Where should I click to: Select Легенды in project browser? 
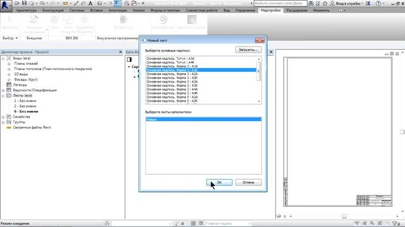tap(20, 85)
